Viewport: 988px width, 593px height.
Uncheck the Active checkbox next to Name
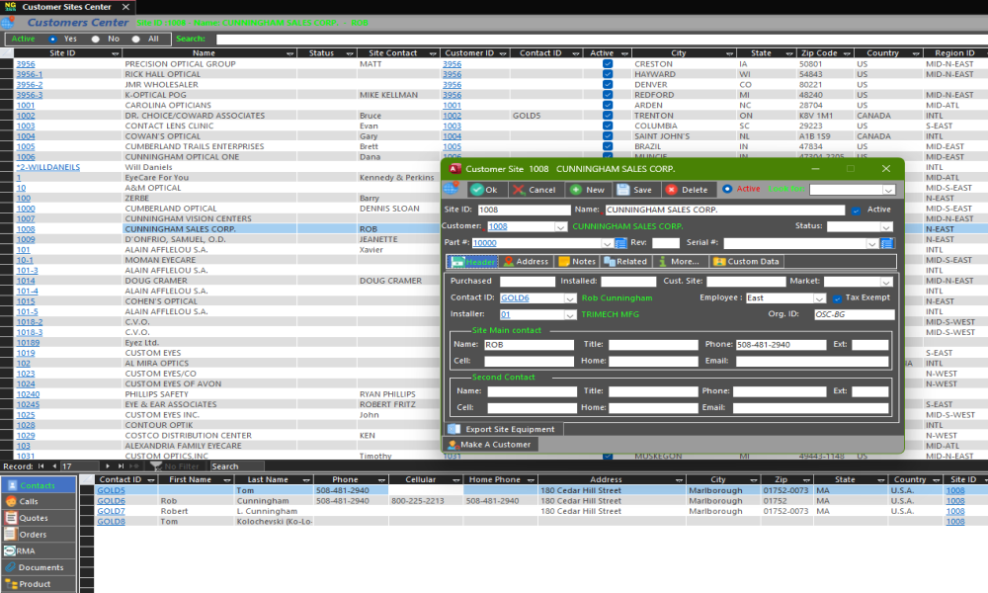click(856, 211)
